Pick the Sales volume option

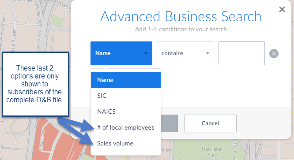[126, 144]
